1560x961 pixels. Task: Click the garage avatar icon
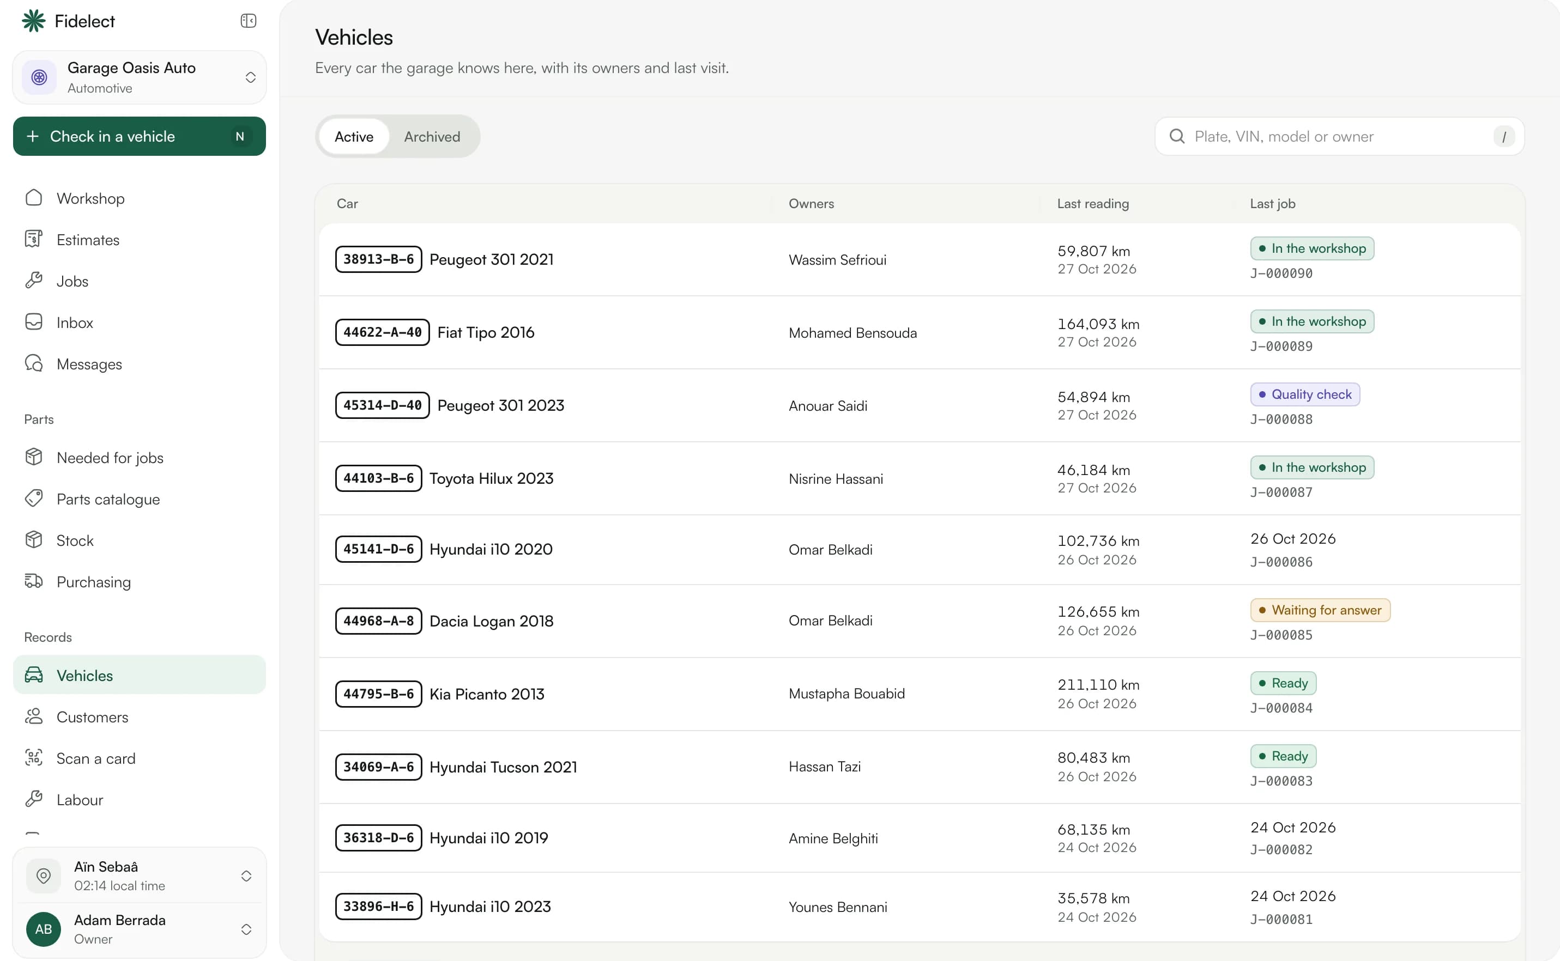click(x=39, y=77)
